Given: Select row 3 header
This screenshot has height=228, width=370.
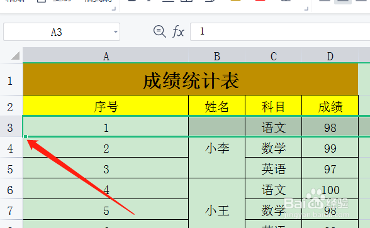Looking at the screenshot, I should pos(11,127).
